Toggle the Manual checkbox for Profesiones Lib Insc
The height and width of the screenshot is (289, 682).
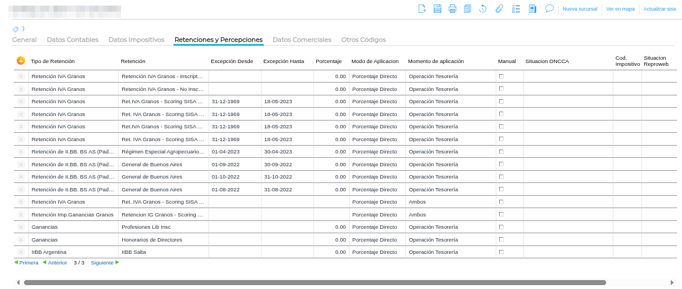(x=501, y=227)
